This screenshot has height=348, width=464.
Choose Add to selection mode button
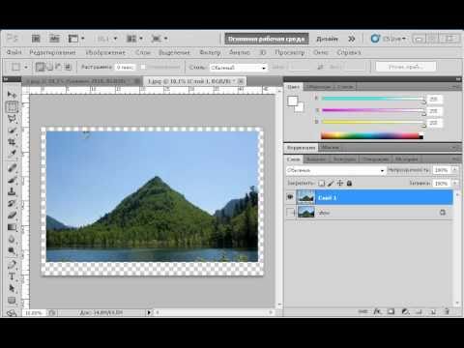coord(49,67)
